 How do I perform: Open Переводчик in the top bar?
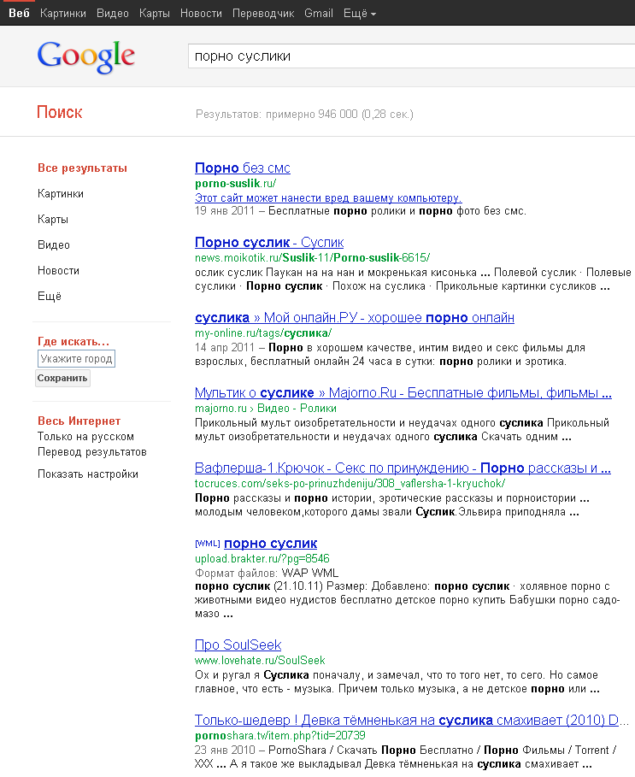(x=263, y=14)
